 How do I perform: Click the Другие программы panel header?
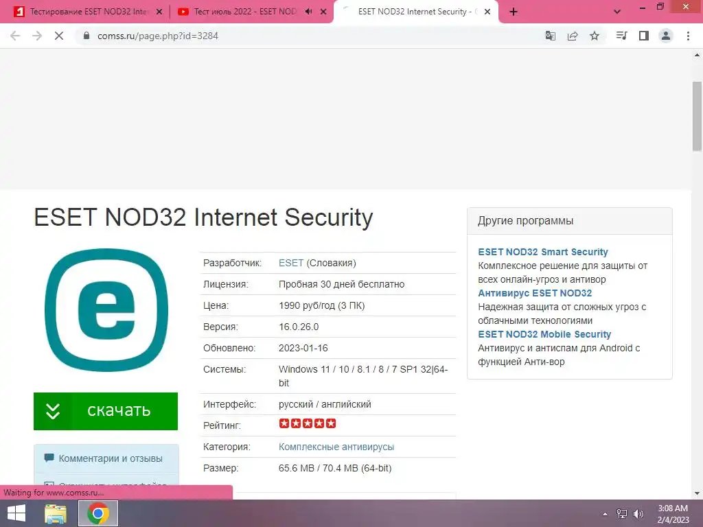tap(569, 221)
